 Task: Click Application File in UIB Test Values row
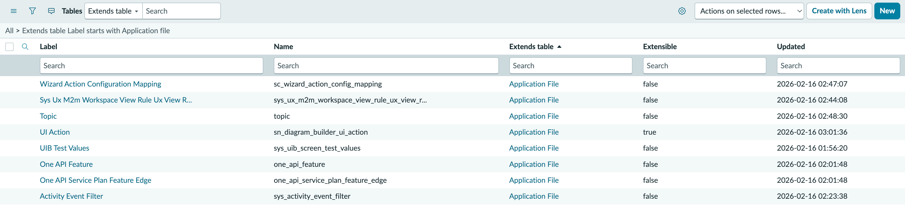coord(534,148)
